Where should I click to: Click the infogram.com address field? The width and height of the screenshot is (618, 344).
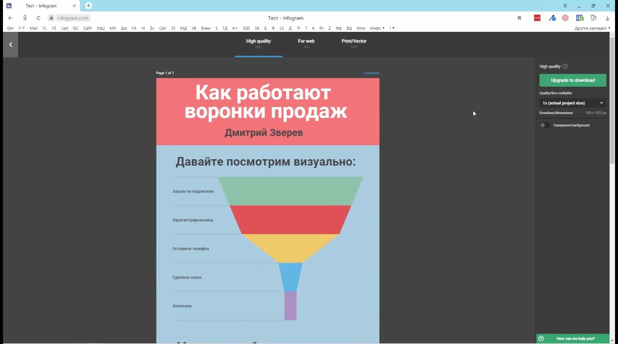(73, 18)
